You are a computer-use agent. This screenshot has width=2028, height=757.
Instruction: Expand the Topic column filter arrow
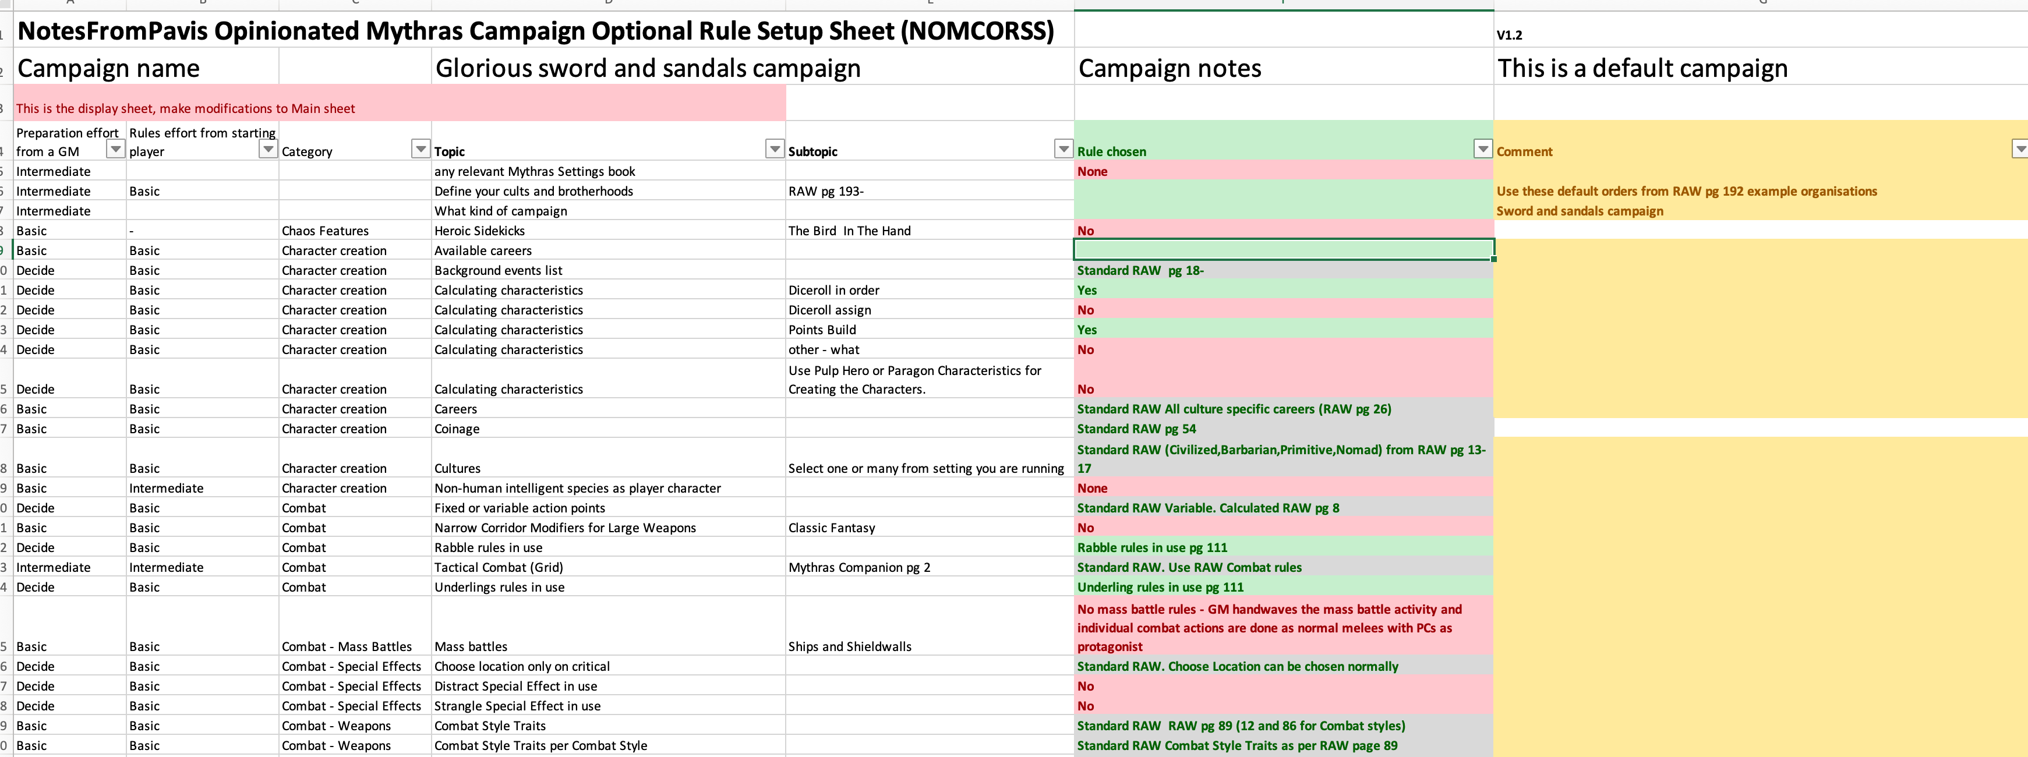click(x=775, y=148)
